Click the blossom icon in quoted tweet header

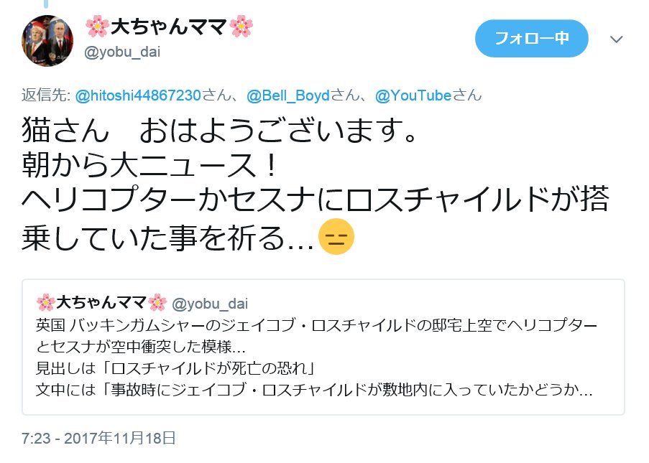(x=45, y=303)
